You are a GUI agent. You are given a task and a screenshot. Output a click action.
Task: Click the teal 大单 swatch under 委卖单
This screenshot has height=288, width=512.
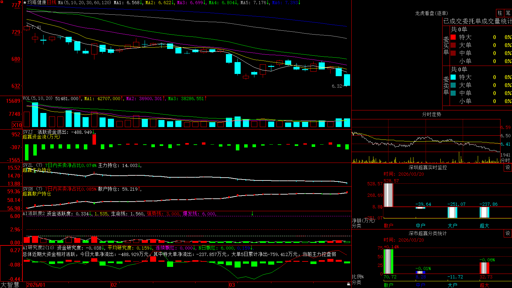click(x=453, y=85)
